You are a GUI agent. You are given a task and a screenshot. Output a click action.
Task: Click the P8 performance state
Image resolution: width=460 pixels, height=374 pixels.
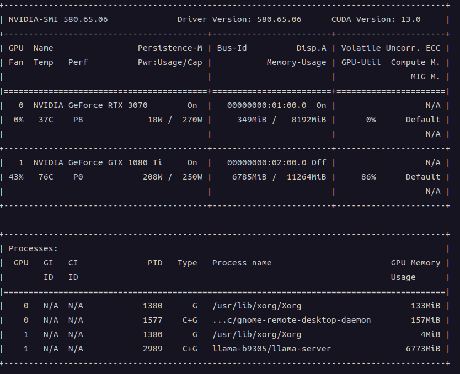(78, 120)
